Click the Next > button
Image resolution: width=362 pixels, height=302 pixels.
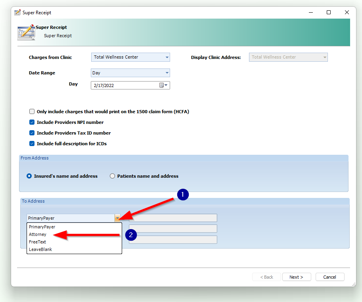297,277
